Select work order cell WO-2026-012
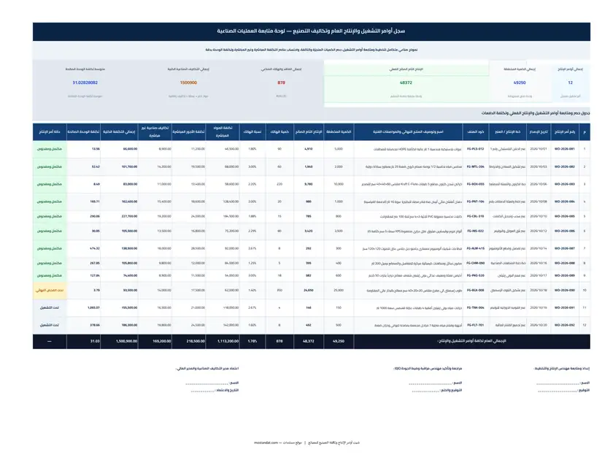Image resolution: width=613 pixels, height=474 pixels. click(x=564, y=325)
